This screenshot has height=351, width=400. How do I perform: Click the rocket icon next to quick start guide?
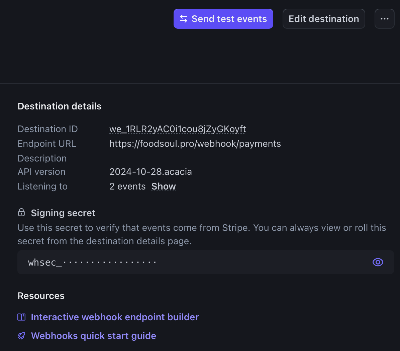(x=21, y=336)
